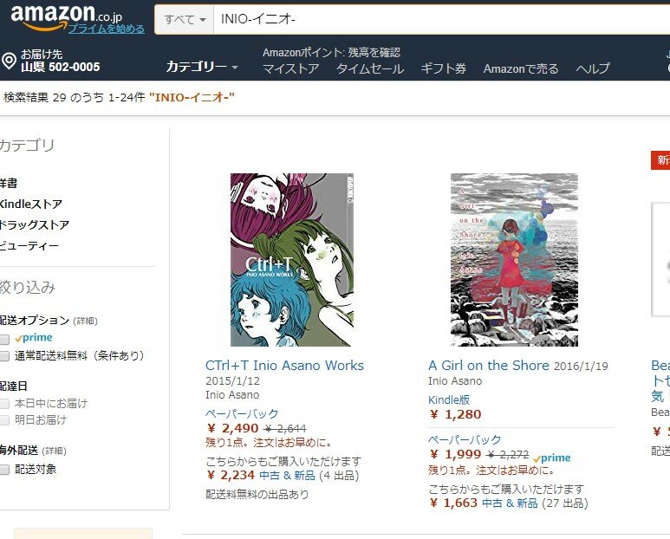Enable 通常配送料無料 checkbox
Viewport: 670px width, 539px height.
4,356
